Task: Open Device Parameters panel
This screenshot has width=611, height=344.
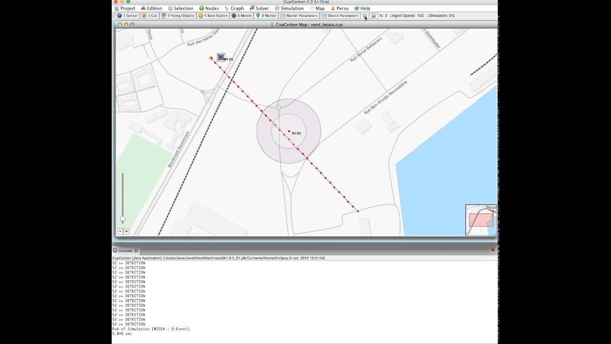Action: (340, 16)
